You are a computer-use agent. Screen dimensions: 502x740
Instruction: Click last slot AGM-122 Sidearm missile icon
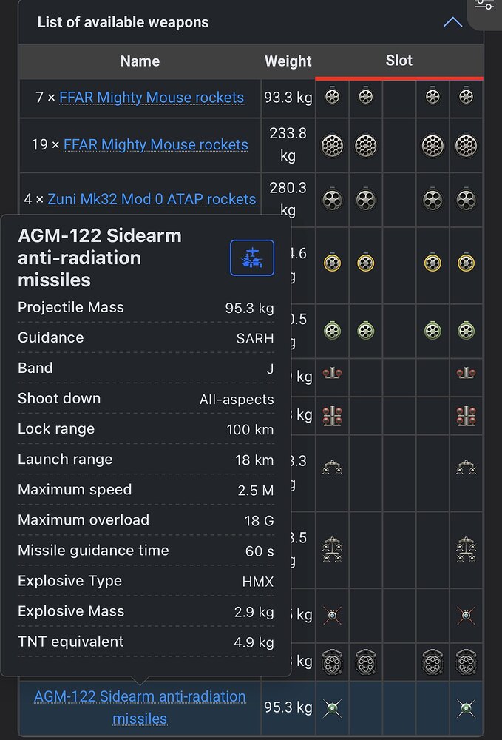[x=467, y=708]
